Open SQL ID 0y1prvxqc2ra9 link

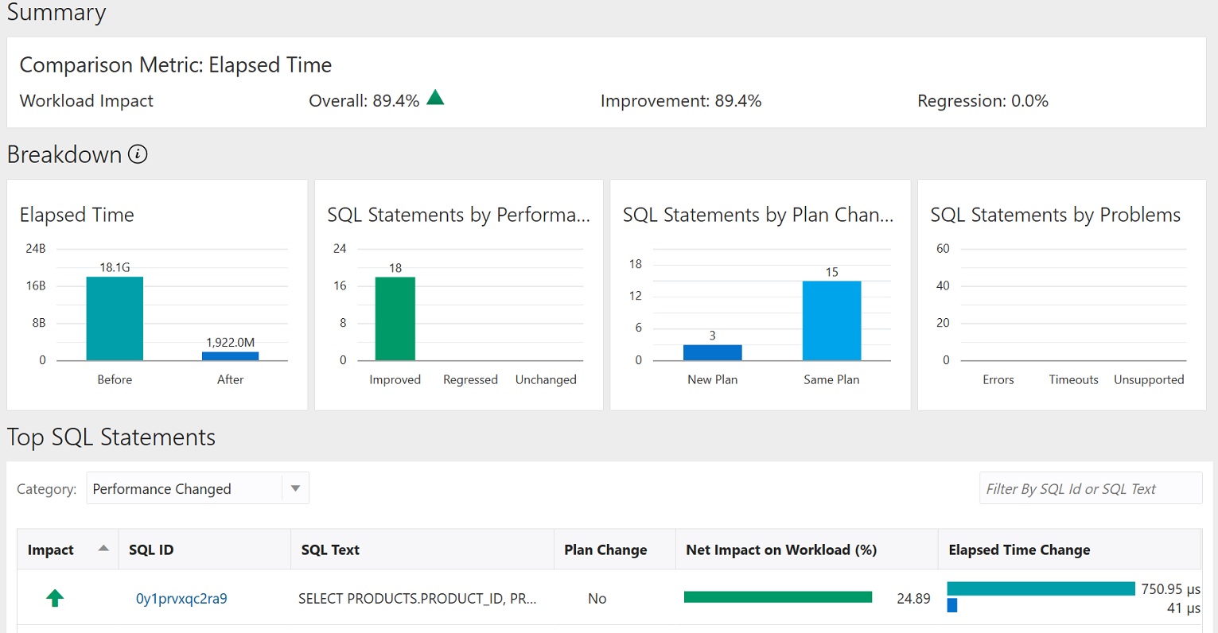[x=181, y=599]
